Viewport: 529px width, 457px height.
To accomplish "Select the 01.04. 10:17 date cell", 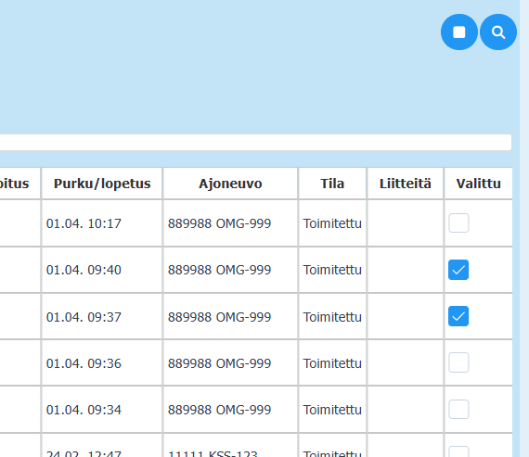I will pyautogui.click(x=102, y=223).
